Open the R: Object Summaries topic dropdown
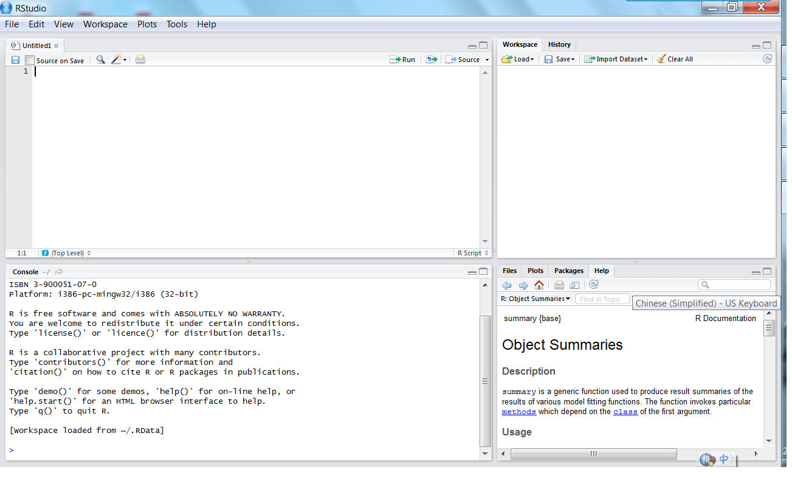 pos(535,299)
